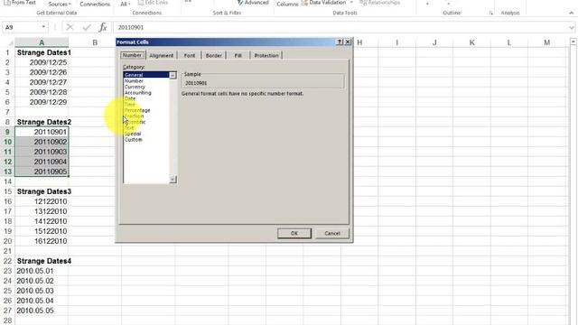The width and height of the screenshot is (578, 325).
Task: Open the Insert Function fx icon
Action: (x=103, y=27)
